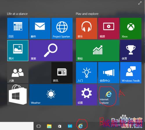Click the 'Play and explore' group heading
145x130 pixels.
tap(87, 14)
